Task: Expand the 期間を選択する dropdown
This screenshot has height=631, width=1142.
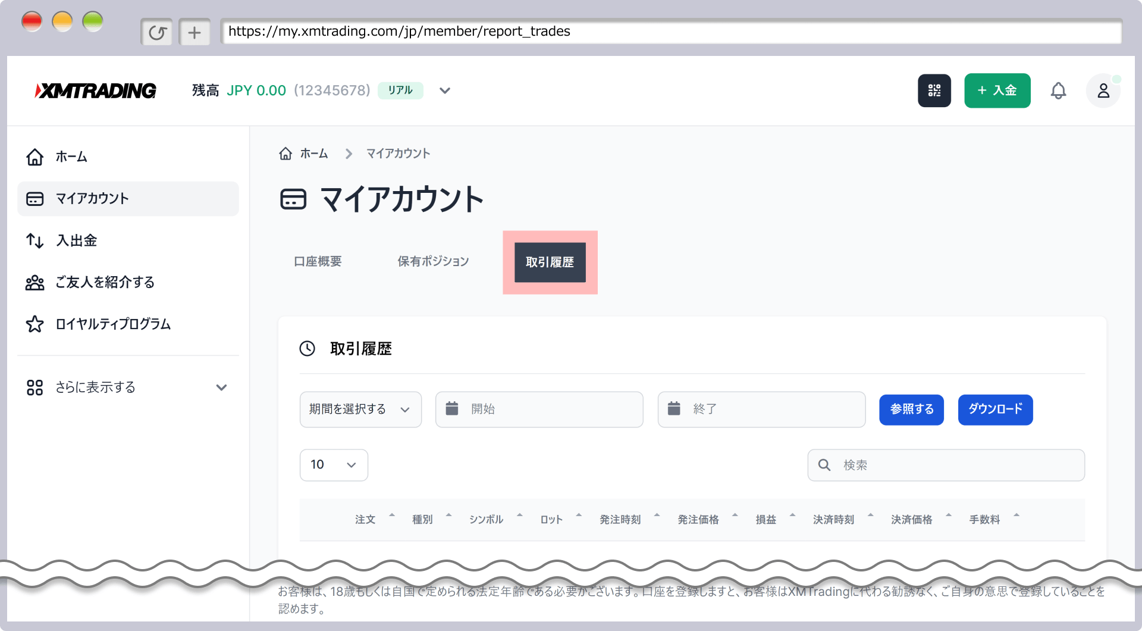Action: 360,409
